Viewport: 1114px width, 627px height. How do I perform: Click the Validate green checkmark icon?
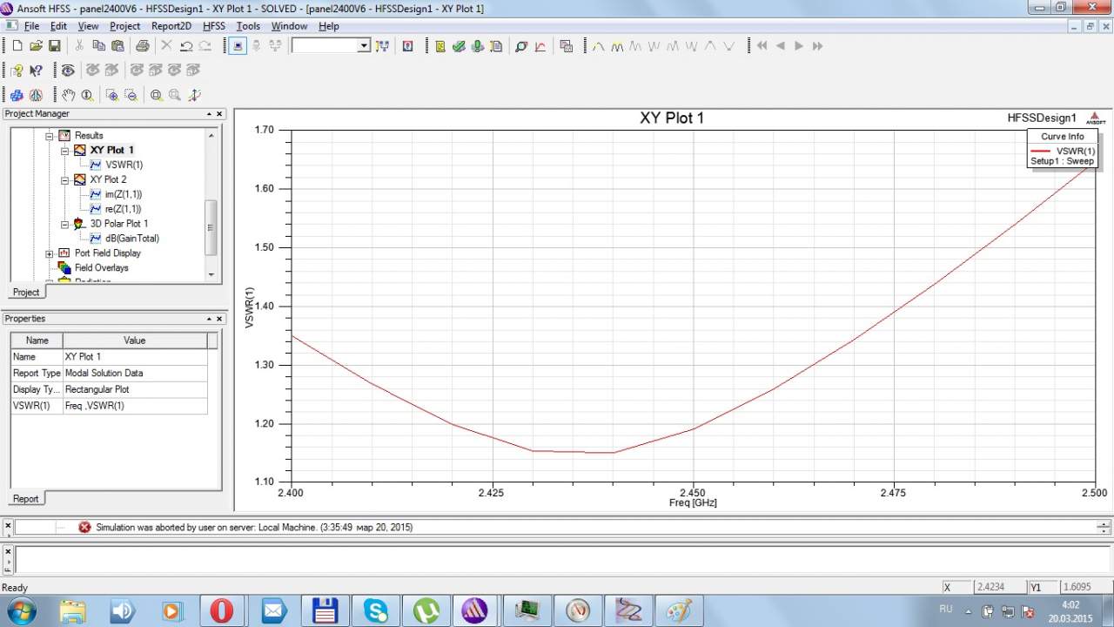pos(459,46)
